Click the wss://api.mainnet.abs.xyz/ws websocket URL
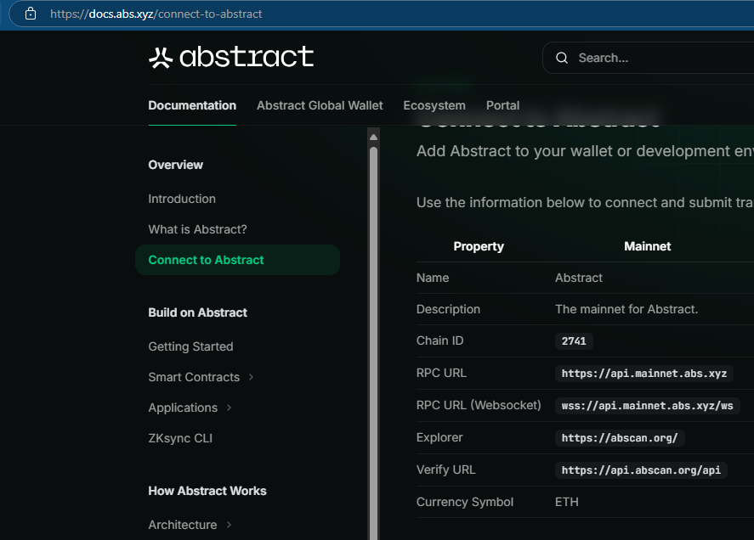This screenshot has width=754, height=540. pyautogui.click(x=647, y=406)
